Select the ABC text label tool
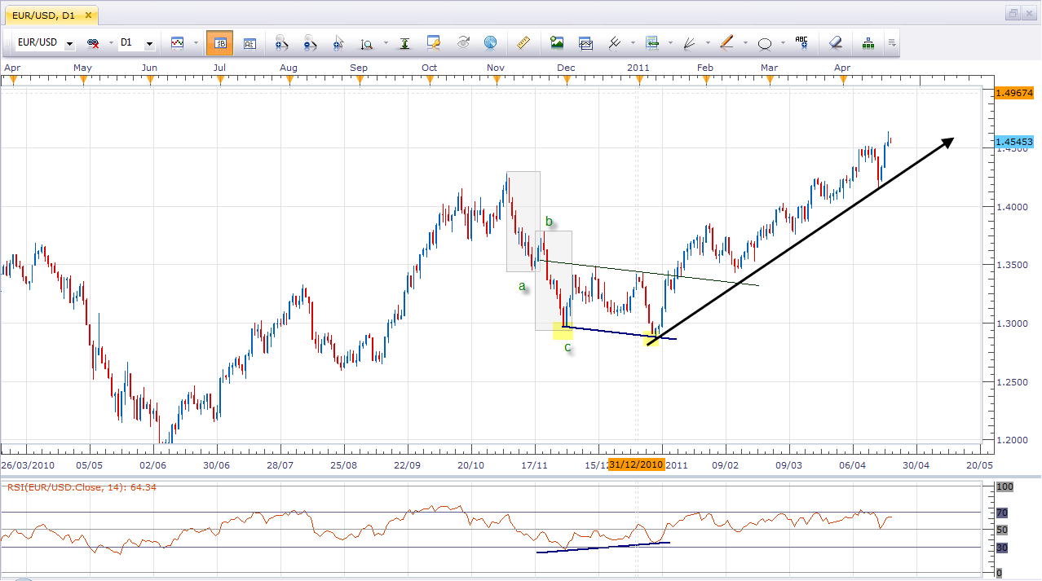Viewport: 1042px width, 581px height. tap(802, 43)
